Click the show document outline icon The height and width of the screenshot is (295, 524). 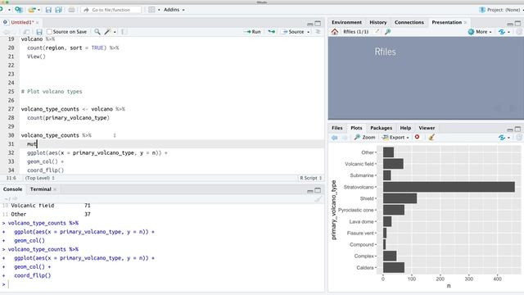[318, 32]
